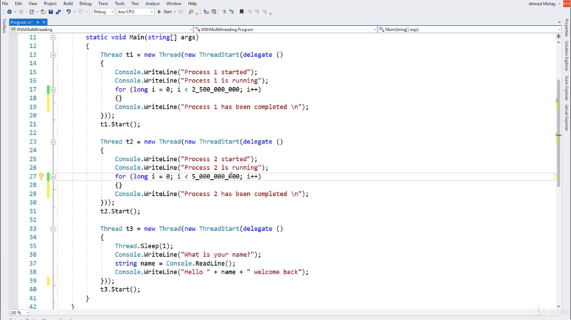Click the Find in Files toolbar icon
Screen dimensions: 571x320
pos(191,11)
